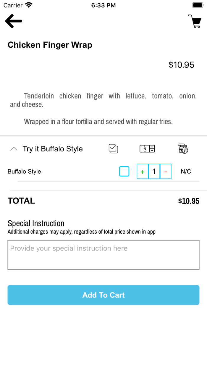Tap the green plus to increase Buffalo Style quantity
The height and width of the screenshot is (368, 207).
(x=143, y=171)
